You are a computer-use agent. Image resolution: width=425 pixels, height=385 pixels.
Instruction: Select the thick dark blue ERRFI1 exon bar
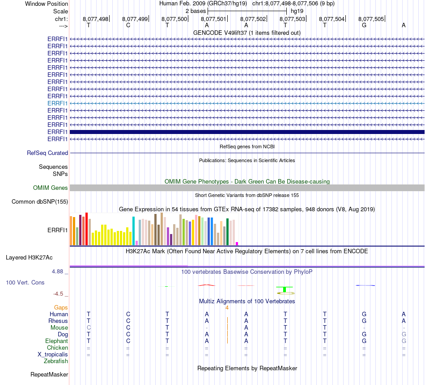point(247,132)
